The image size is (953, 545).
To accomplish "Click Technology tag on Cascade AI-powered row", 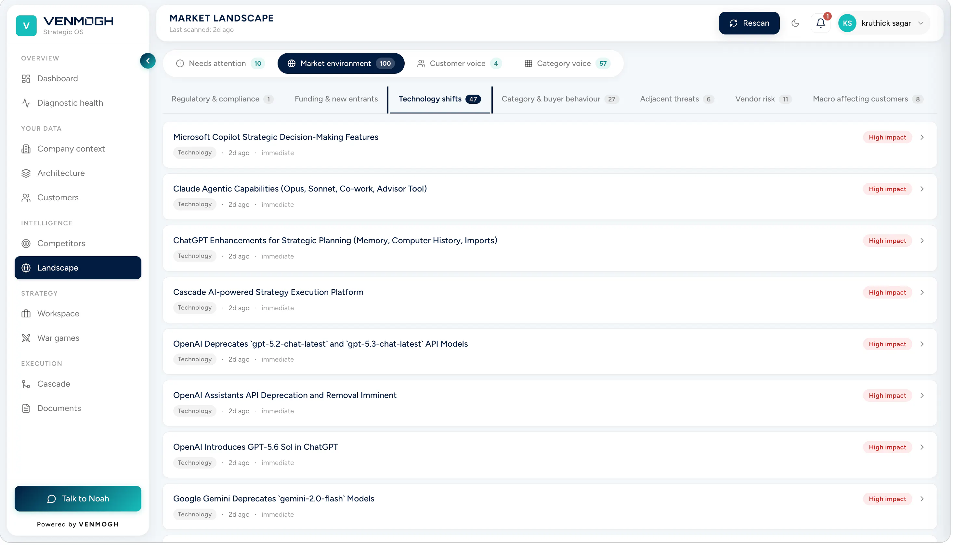I will click(195, 308).
